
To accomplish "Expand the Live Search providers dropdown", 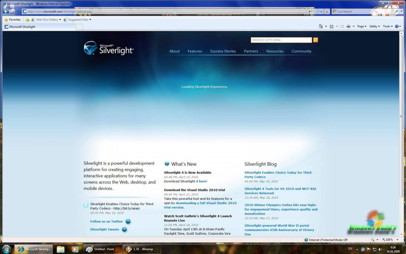I will (401, 11).
